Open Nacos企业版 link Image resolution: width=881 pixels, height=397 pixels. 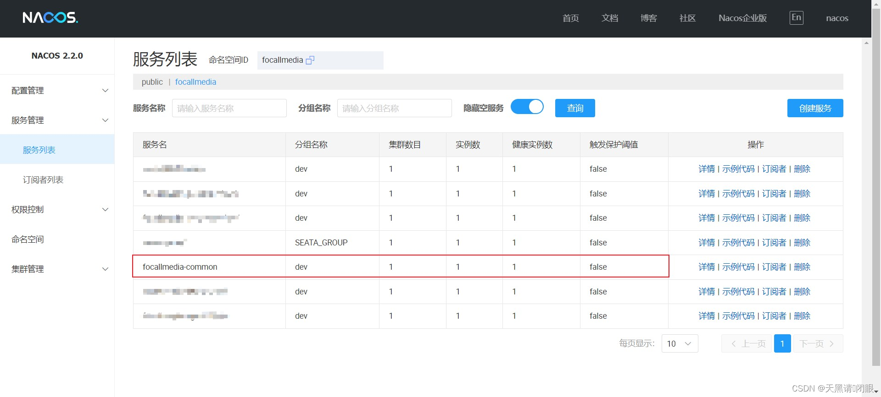[742, 18]
